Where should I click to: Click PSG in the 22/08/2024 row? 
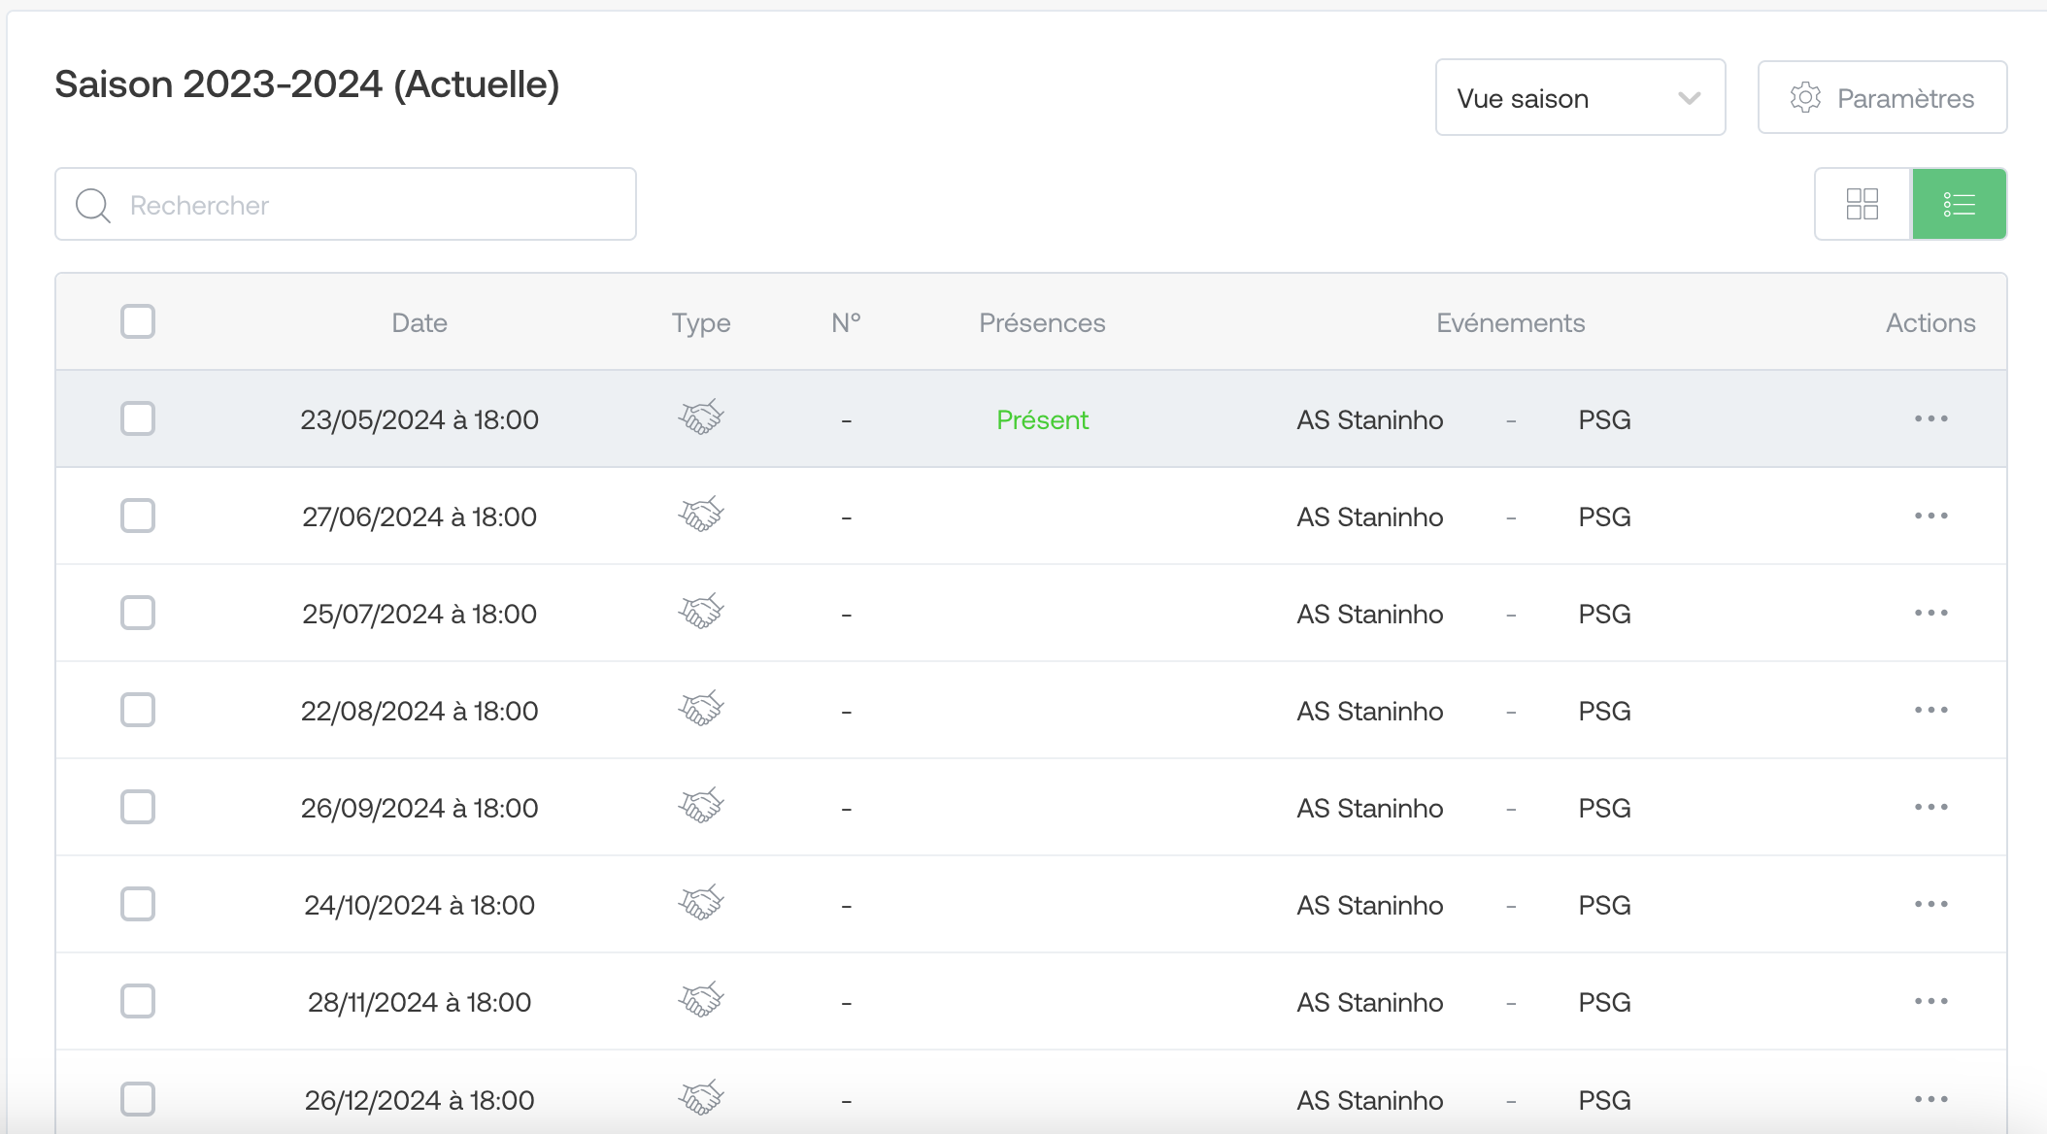1604,711
